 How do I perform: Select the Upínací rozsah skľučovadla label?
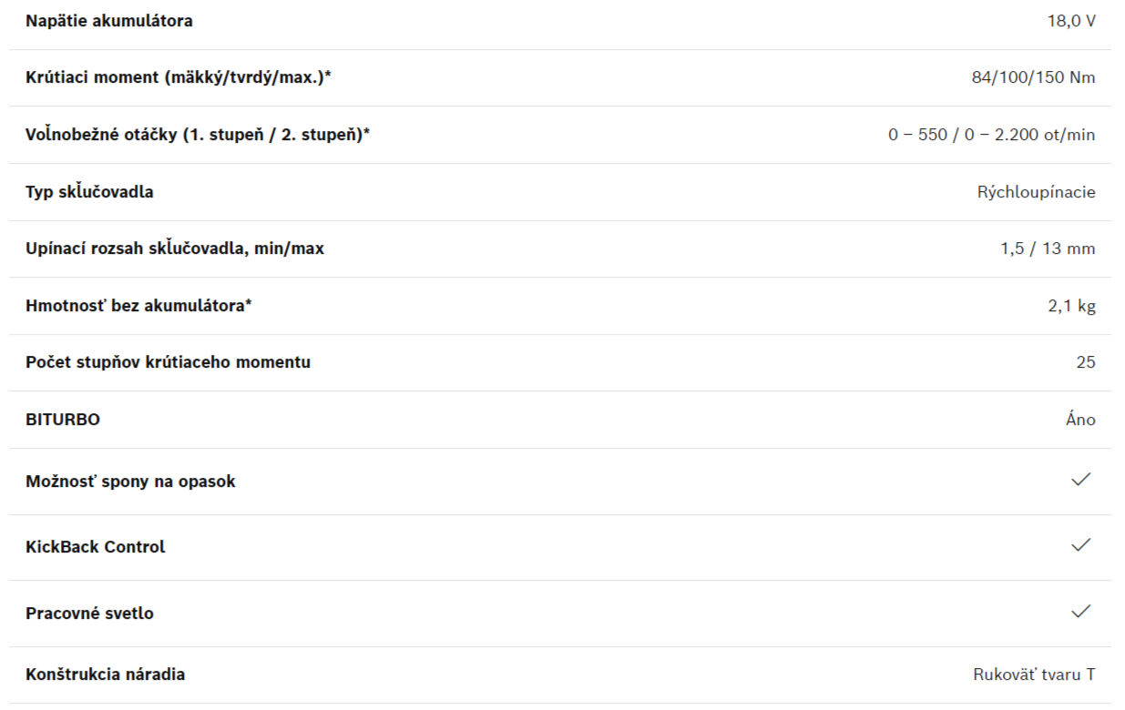(x=175, y=248)
